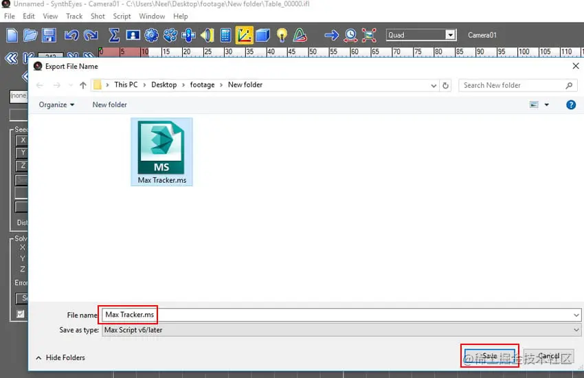The image size is (584, 378).
Task: Redo action with the toolbar arrow
Action: coord(91,35)
